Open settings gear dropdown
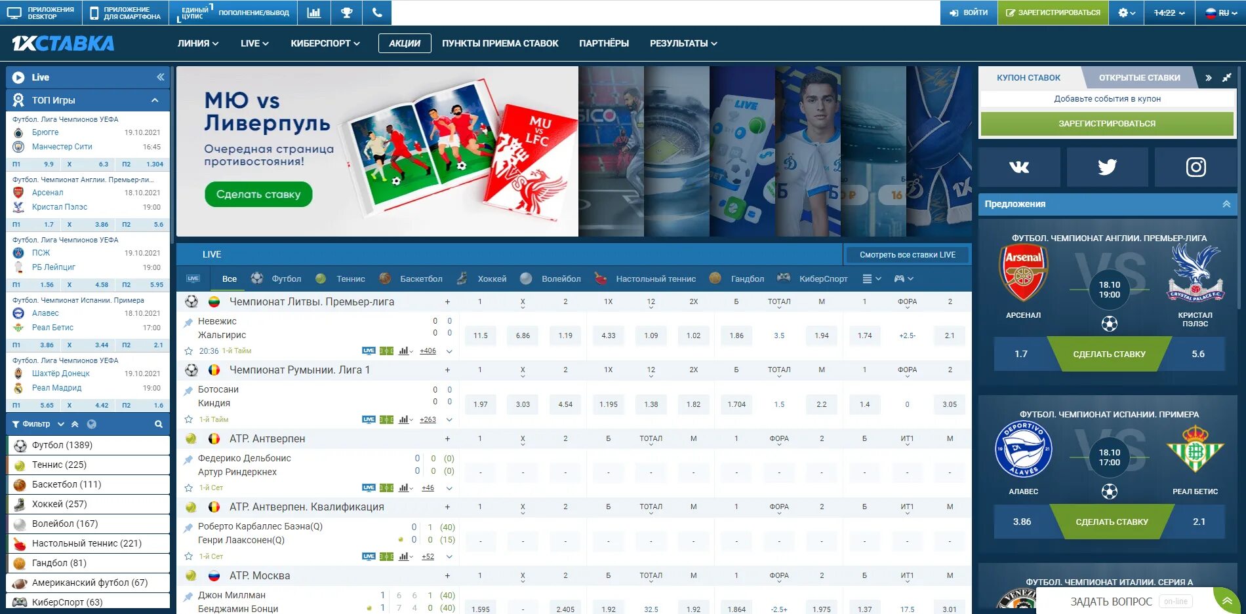The height and width of the screenshot is (614, 1246). point(1127,12)
